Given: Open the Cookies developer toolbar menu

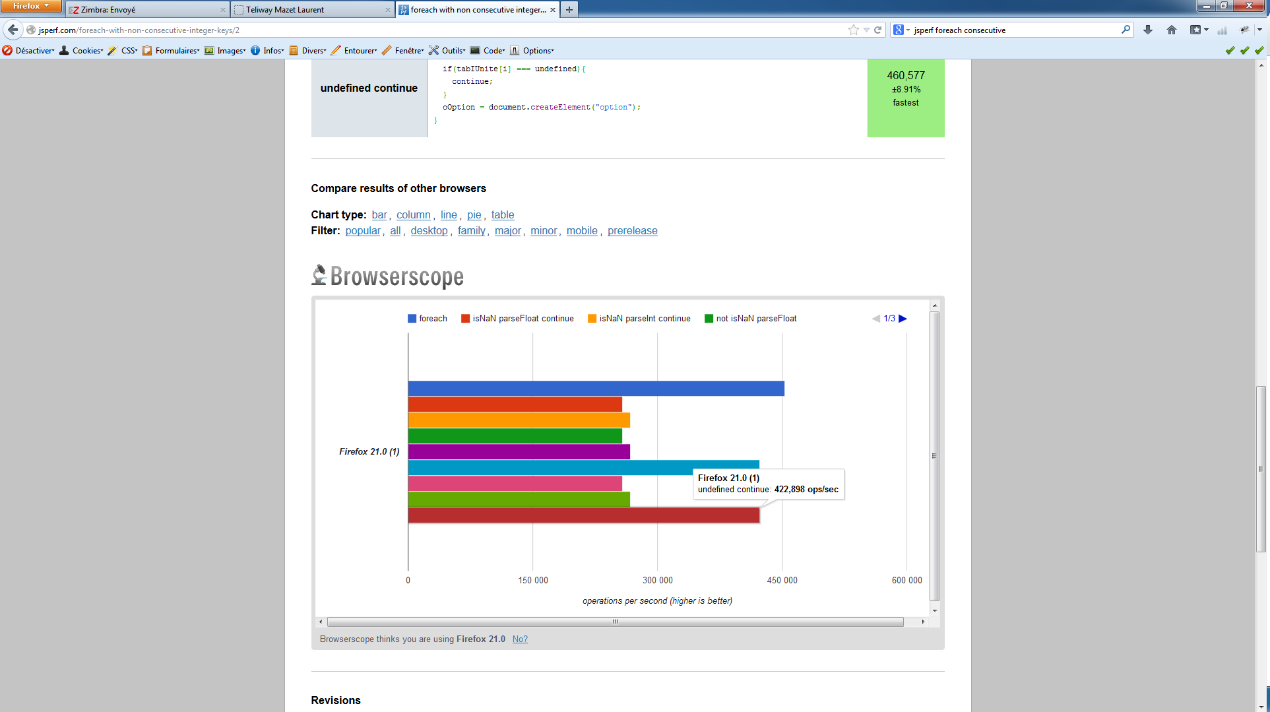Looking at the screenshot, I should [x=82, y=50].
